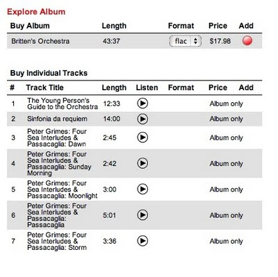Select the Sinfonia da requiem track title
The height and width of the screenshot is (277, 278).
57,119
